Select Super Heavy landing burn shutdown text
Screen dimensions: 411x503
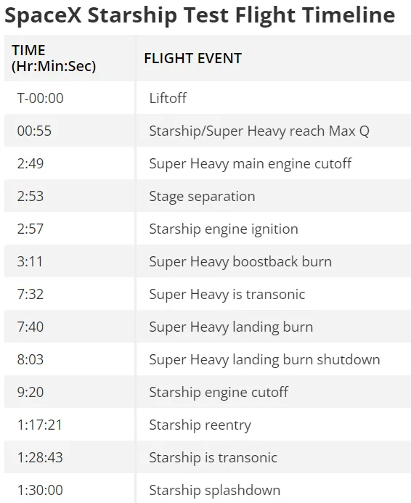[x=264, y=359]
